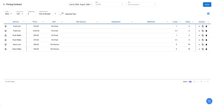The image size is (214, 106).
Task: Go to the previous page with < button
Action: (x=197, y=82)
